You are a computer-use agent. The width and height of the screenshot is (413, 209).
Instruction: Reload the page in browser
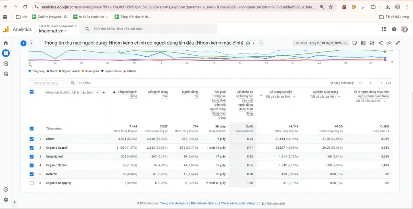click(x=25, y=7)
